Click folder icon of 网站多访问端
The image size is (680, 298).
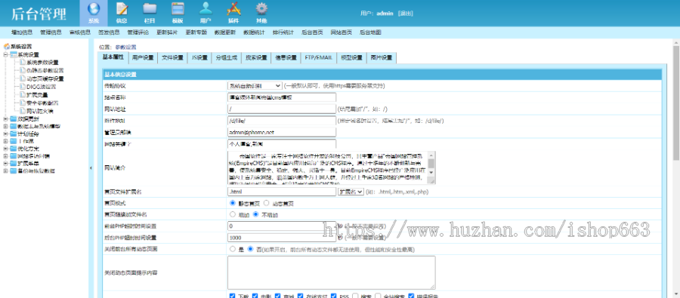tap(13, 156)
